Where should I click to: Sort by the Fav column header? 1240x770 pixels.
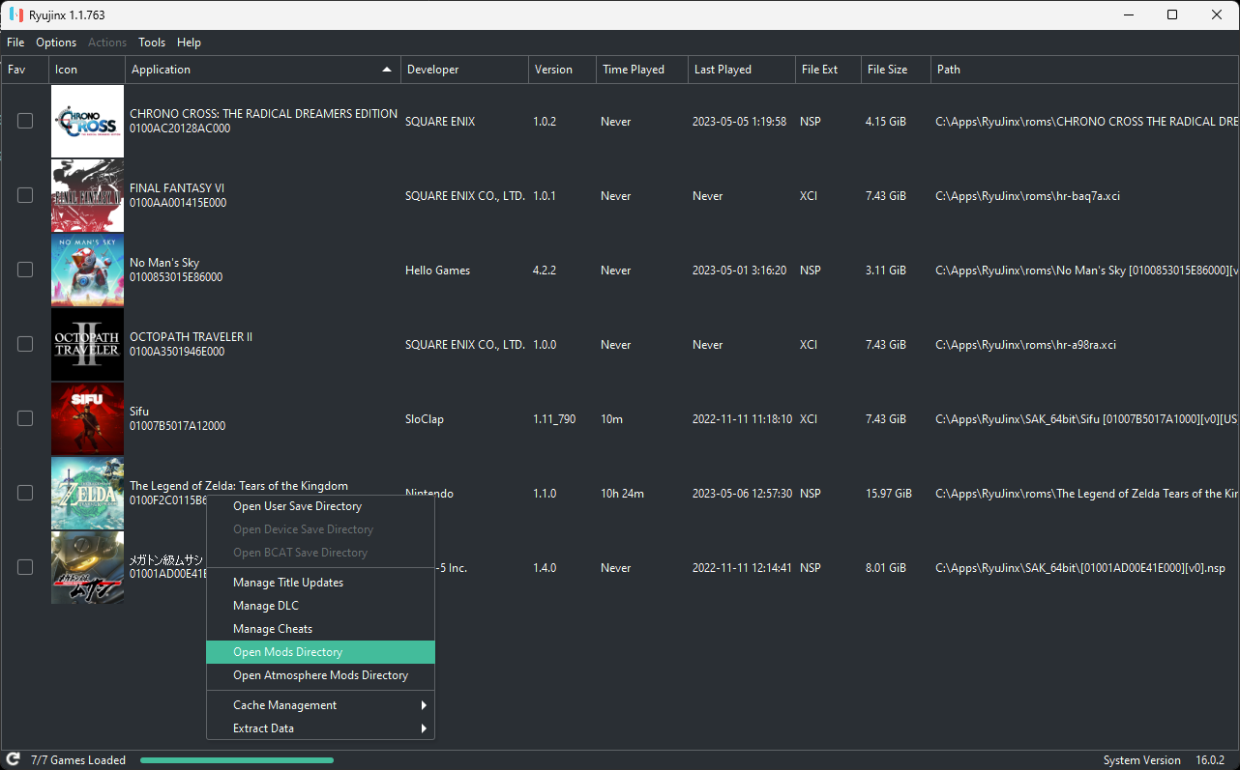(x=24, y=70)
